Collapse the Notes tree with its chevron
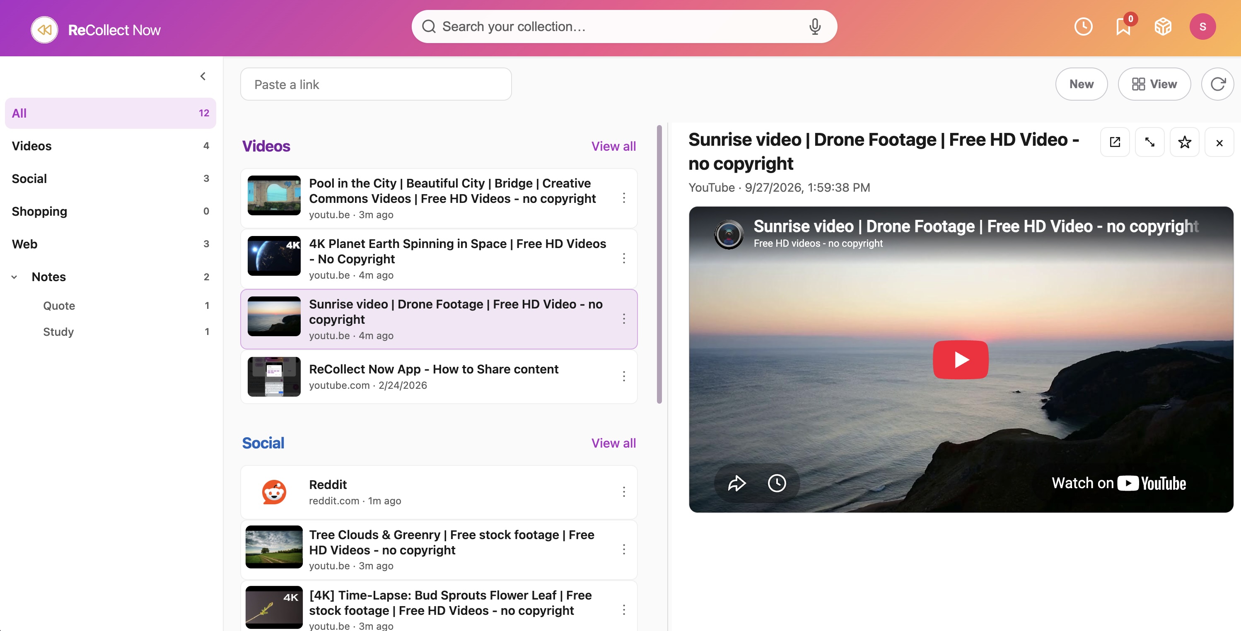1241x631 pixels. pyautogui.click(x=14, y=277)
